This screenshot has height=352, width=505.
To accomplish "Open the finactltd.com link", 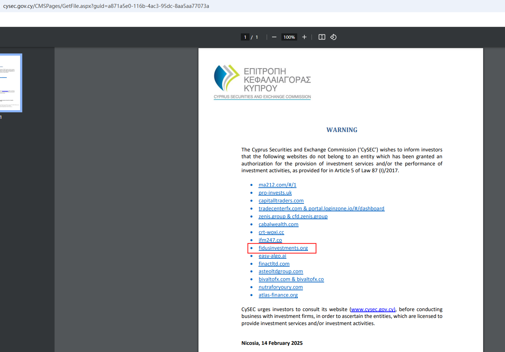I will click(274, 264).
